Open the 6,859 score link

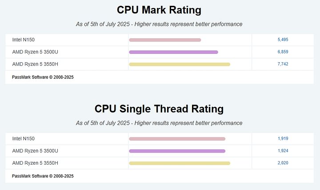(x=283, y=52)
